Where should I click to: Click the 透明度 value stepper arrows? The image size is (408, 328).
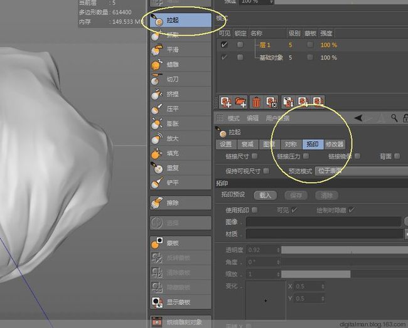pyautogui.click(x=278, y=250)
